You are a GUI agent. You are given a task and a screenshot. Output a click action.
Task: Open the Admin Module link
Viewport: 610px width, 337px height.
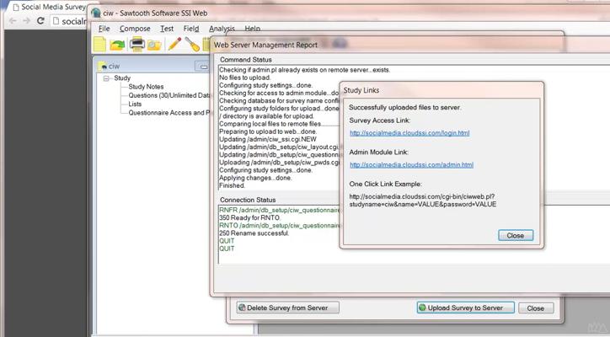411,164
